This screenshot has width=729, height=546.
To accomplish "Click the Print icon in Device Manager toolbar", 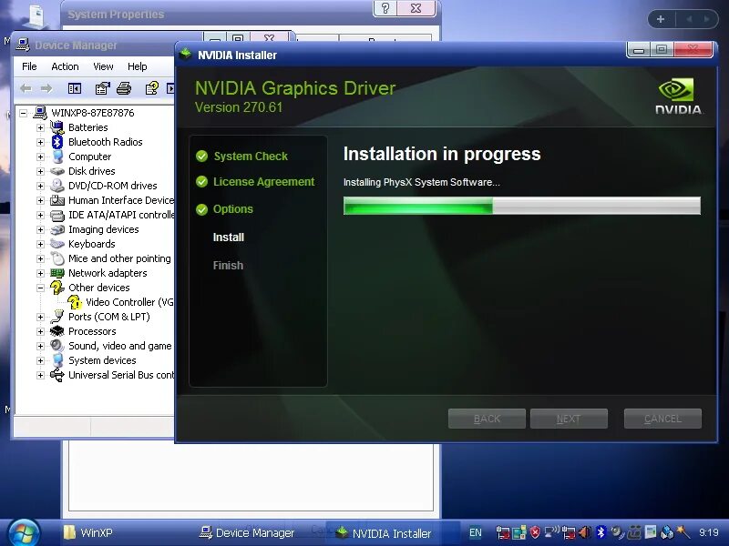I will 124,88.
